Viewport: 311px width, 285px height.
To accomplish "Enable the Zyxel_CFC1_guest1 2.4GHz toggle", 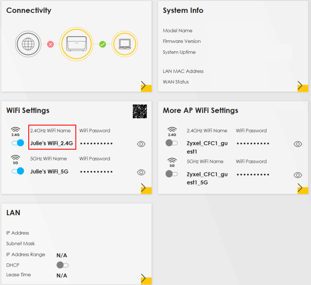I will coord(172,143).
